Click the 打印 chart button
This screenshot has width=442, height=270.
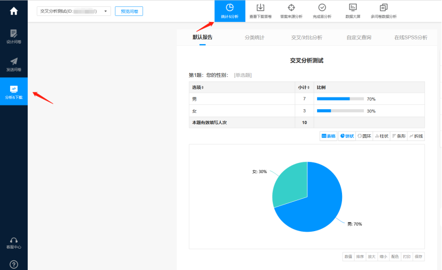pos(407,257)
